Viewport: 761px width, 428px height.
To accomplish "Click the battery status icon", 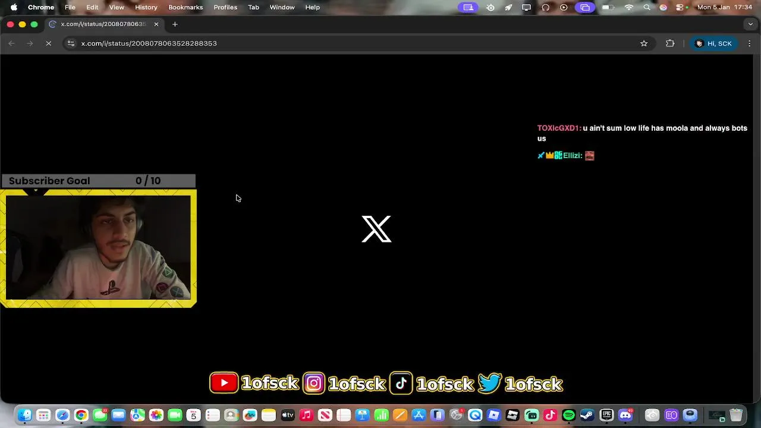I will pos(608,7).
